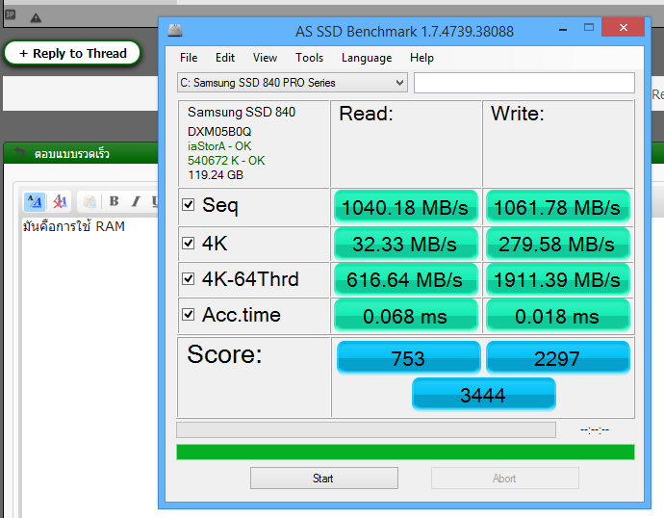Image resolution: width=664 pixels, height=518 pixels.
Task: Click the IP icon in forum page
Action: 10,14
